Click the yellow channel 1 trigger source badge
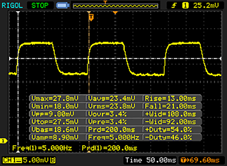 coord(185,6)
